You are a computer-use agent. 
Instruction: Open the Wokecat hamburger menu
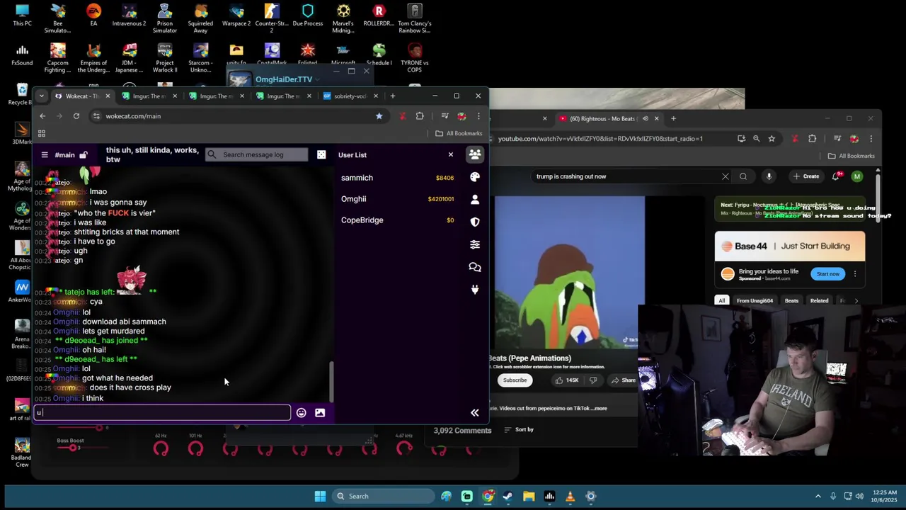pyautogui.click(x=45, y=155)
